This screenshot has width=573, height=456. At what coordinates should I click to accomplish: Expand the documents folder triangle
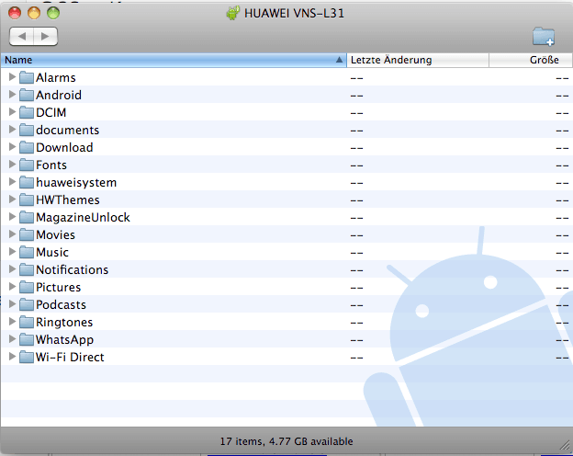[12, 130]
